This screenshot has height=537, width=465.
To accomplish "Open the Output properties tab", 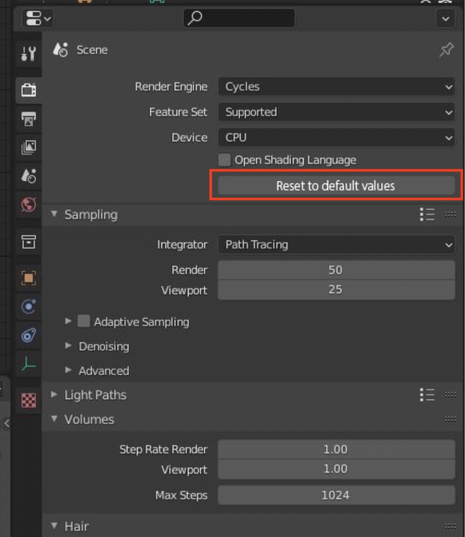I will (x=29, y=119).
